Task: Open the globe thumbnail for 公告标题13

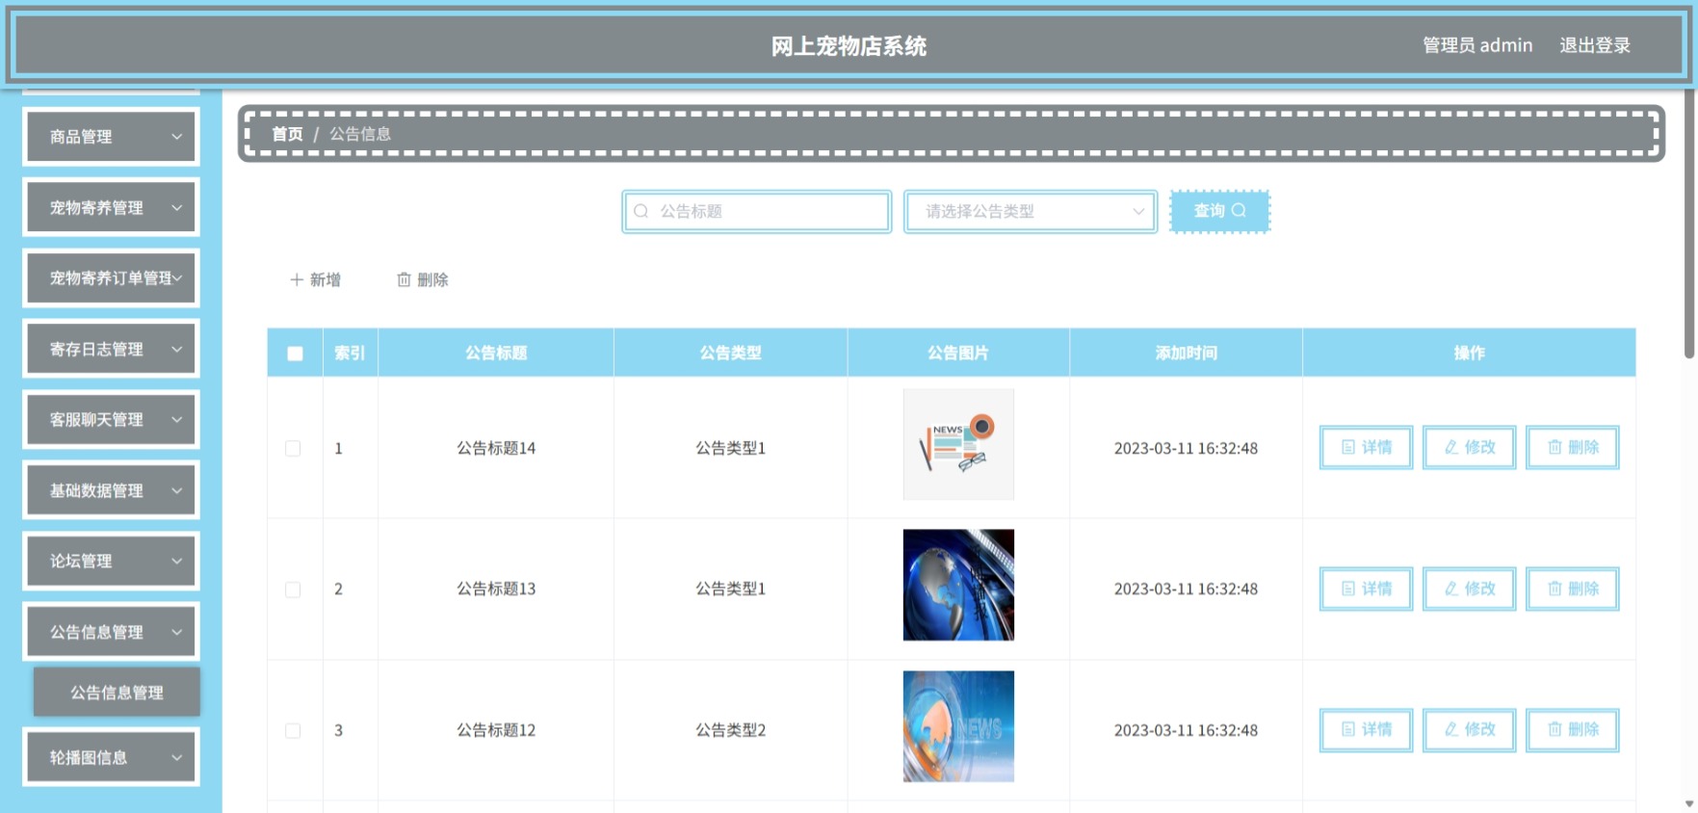Action: click(958, 585)
